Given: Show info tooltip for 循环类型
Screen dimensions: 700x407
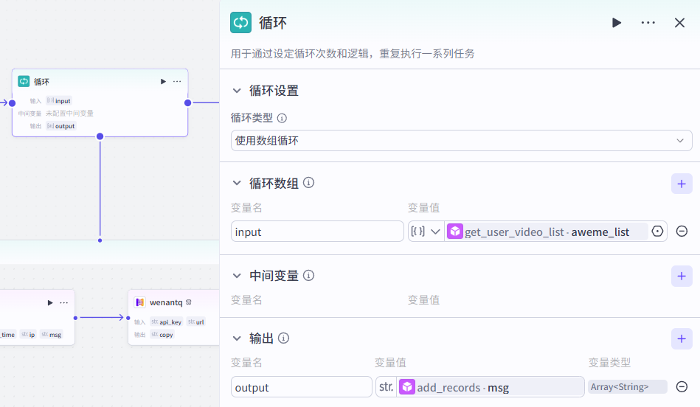Looking at the screenshot, I should pyautogui.click(x=282, y=118).
